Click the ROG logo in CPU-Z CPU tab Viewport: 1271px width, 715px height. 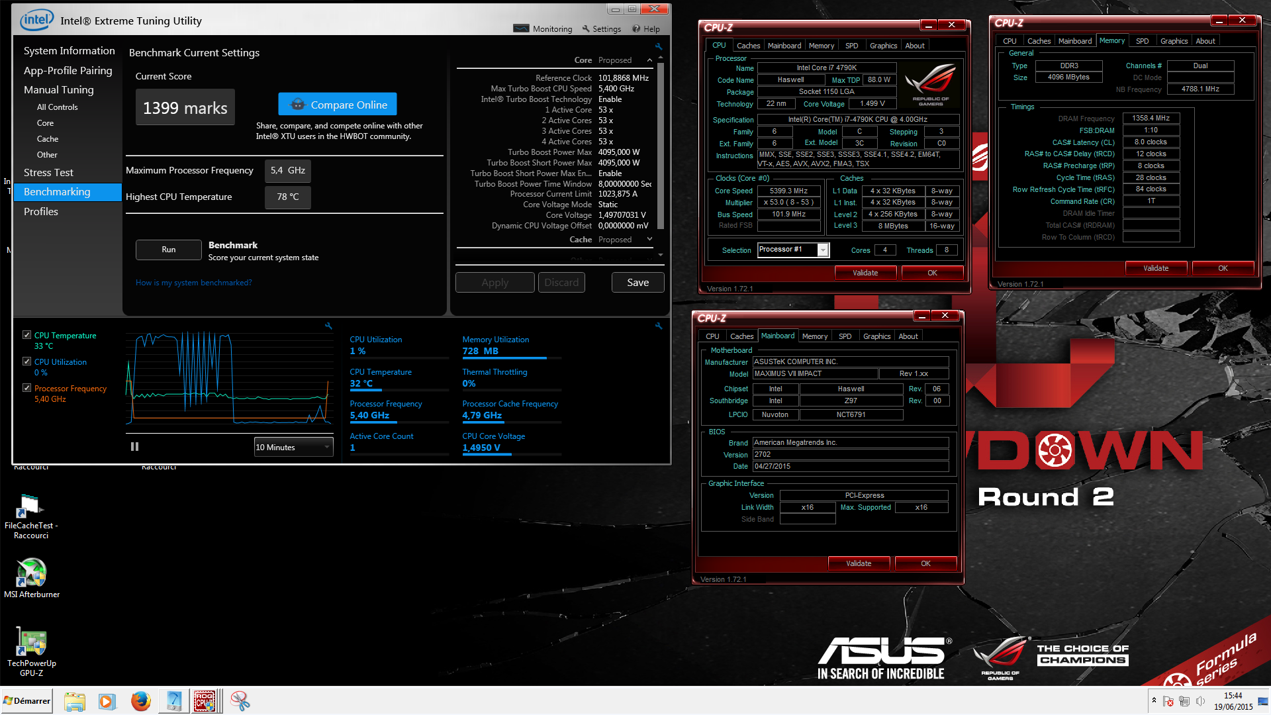[x=930, y=84]
